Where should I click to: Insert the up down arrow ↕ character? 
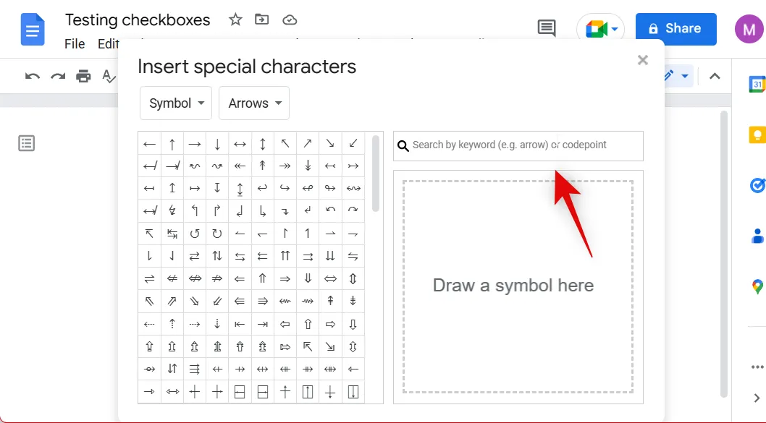(x=262, y=143)
